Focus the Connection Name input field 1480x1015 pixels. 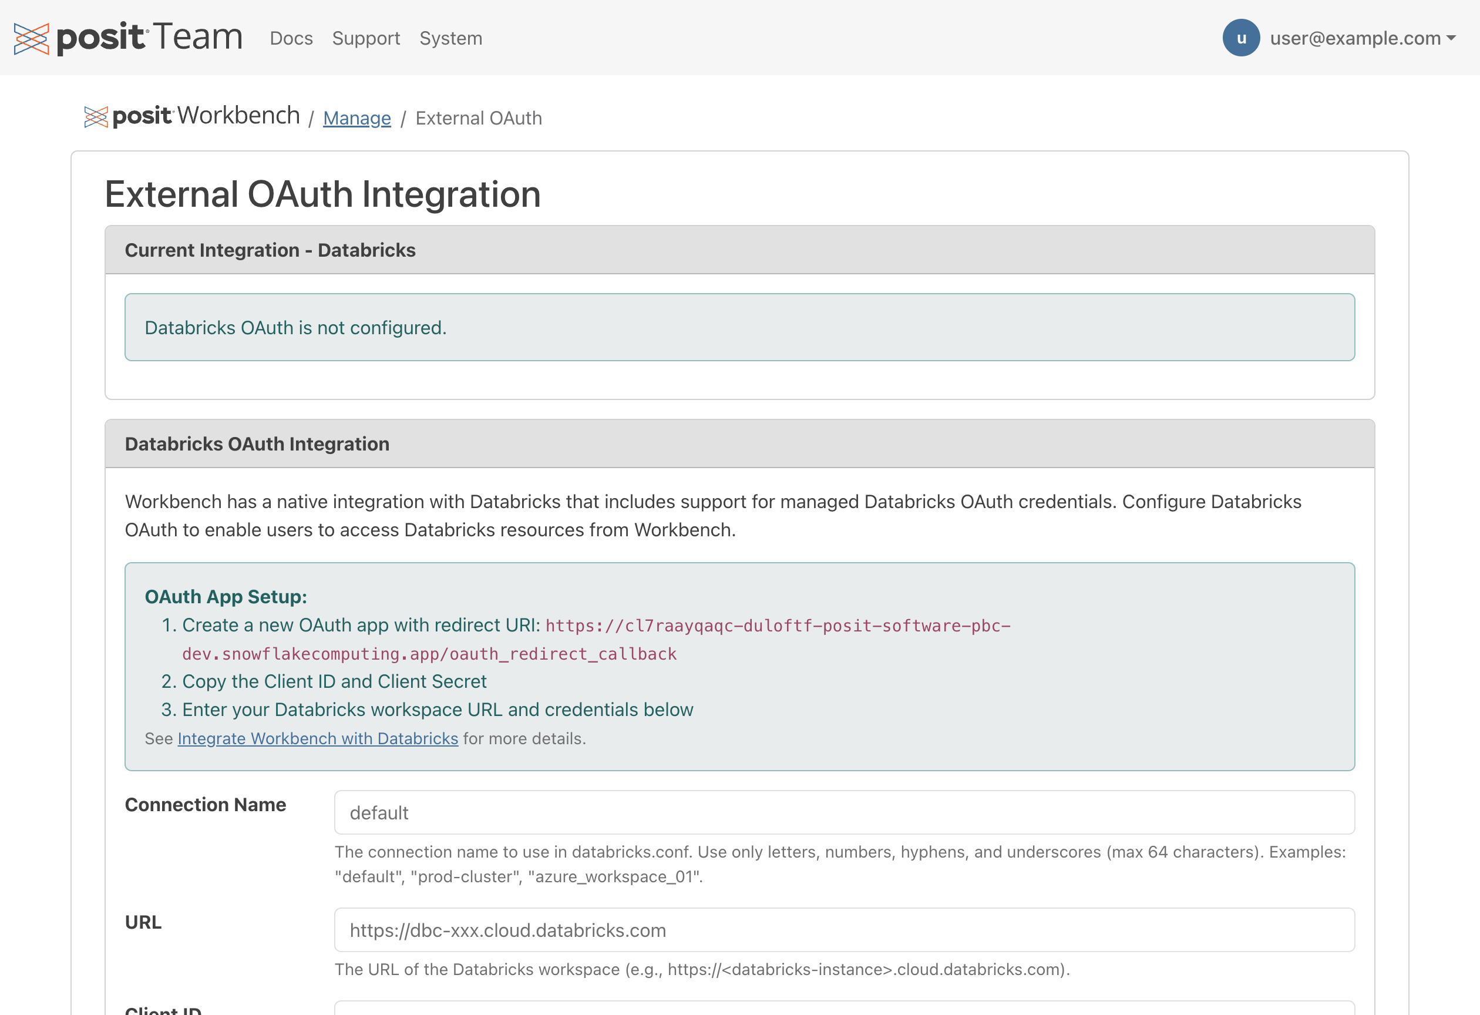tap(844, 812)
